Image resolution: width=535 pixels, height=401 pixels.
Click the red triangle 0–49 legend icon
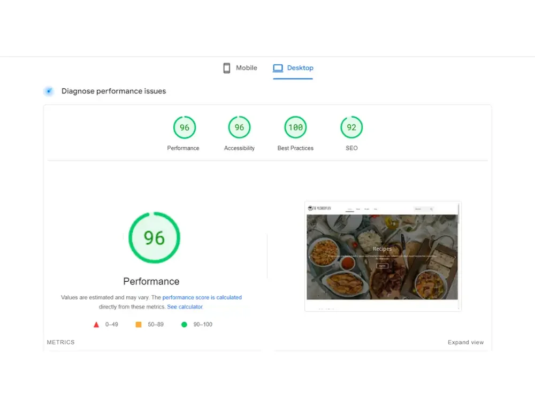pos(96,325)
